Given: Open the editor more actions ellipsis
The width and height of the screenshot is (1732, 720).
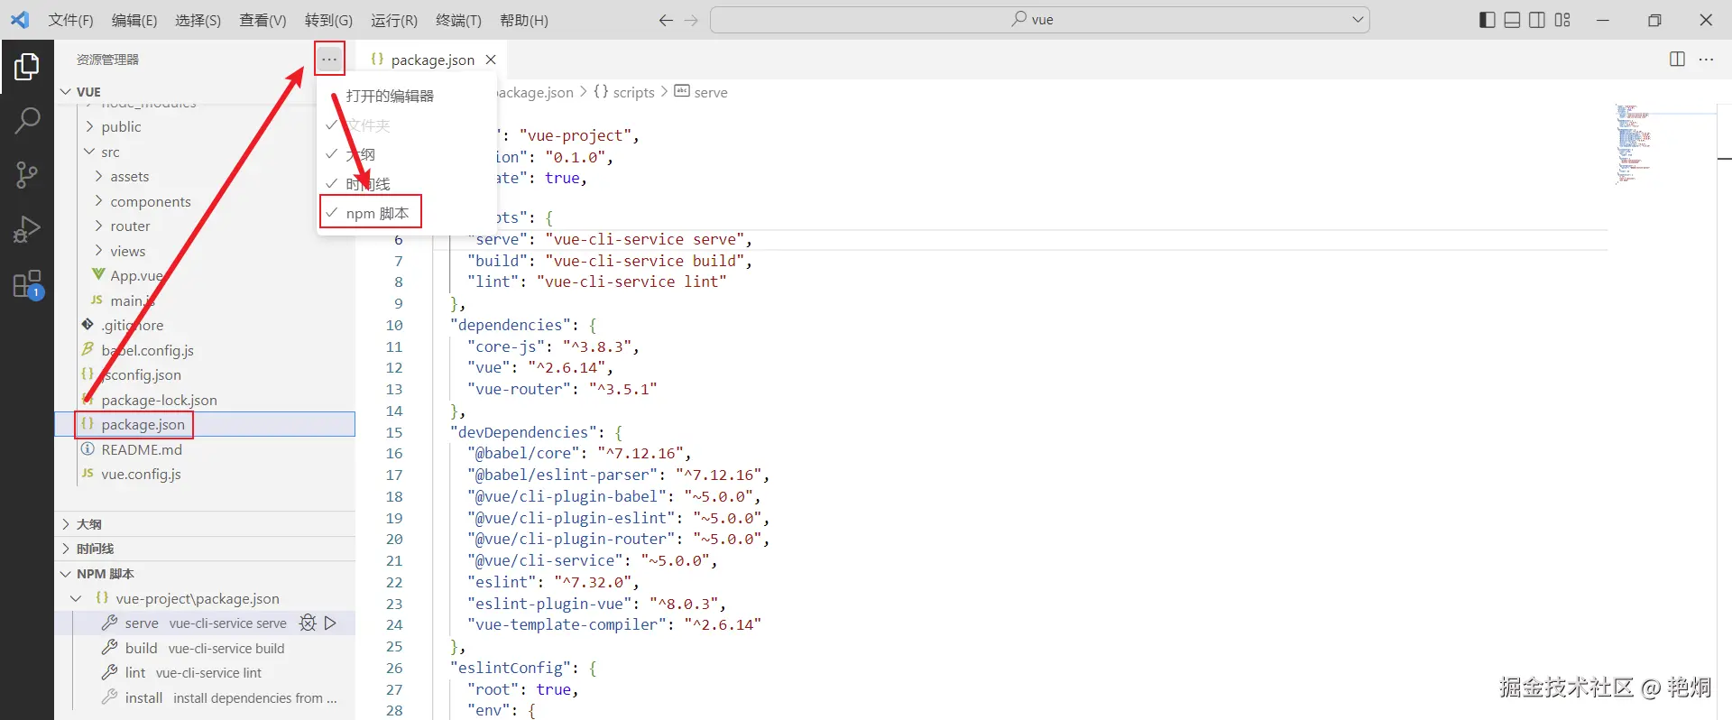Looking at the screenshot, I should (x=1706, y=60).
